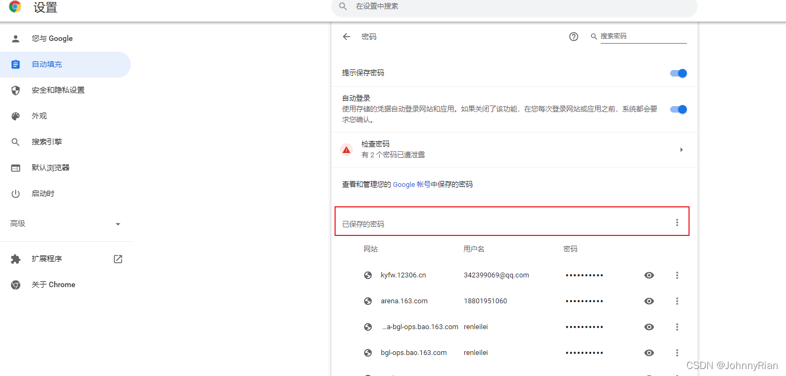Open the more actions menu for bgl-ops.bao.163.com
This screenshot has height=376, width=786.
[677, 353]
